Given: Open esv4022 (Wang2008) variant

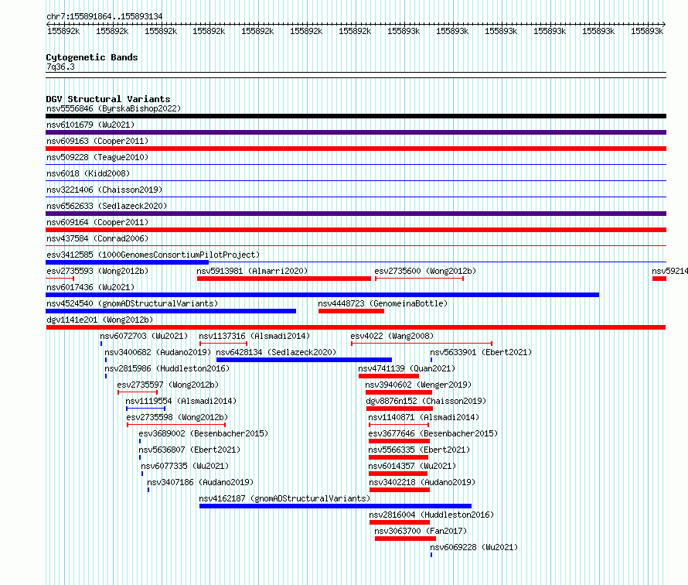Looking at the screenshot, I should coord(392,336).
